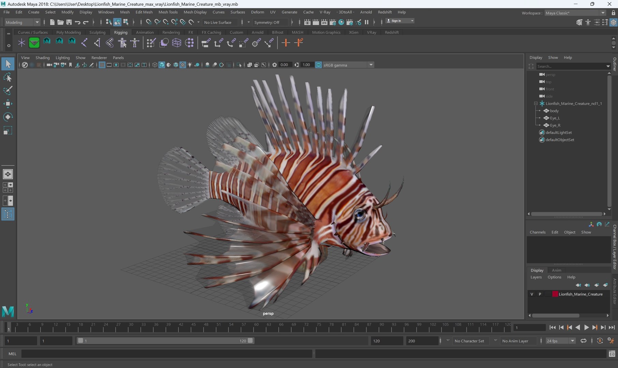The width and height of the screenshot is (618, 368).
Task: Toggle playback P box of Lionfish layer
Action: coord(540,294)
